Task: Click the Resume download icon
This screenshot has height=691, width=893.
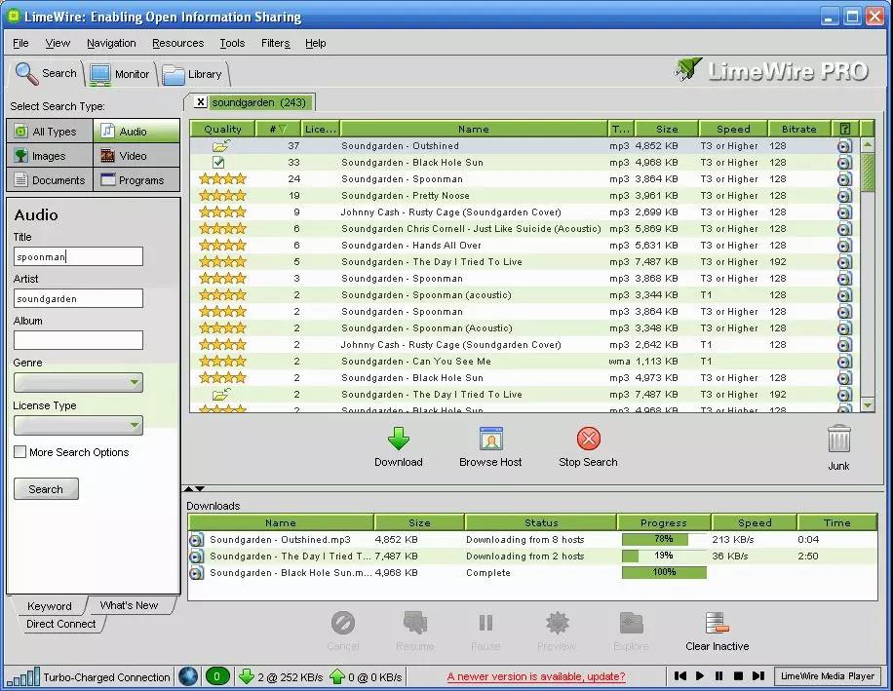Action: [415, 623]
